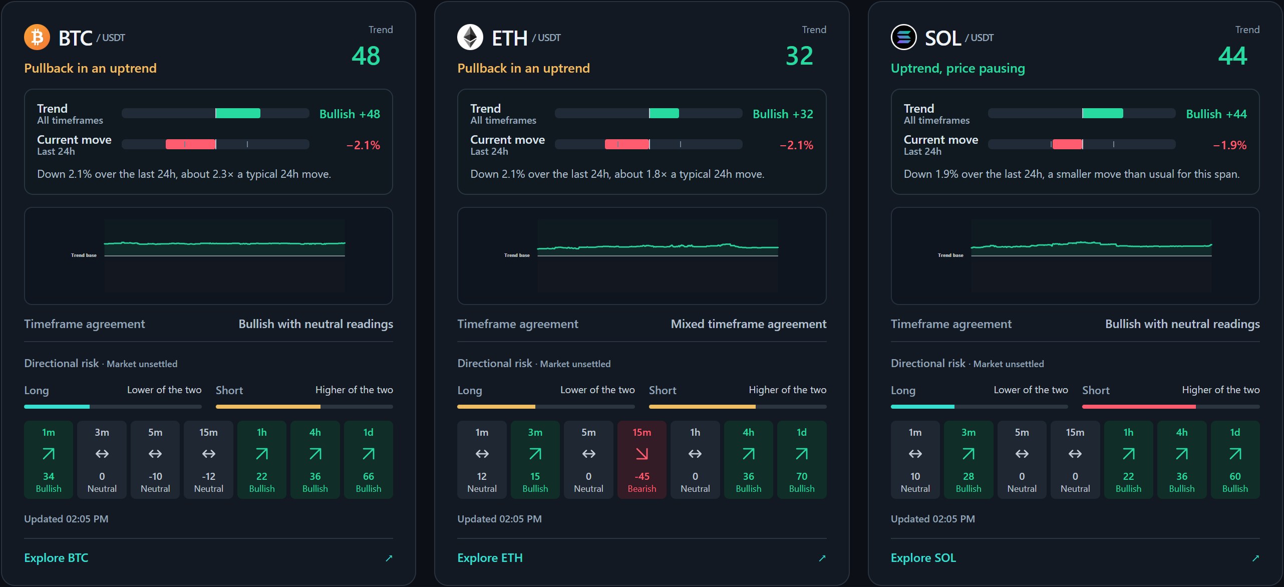1284x587 pixels.
Task: Select BTC 4h bullish tile showing 36
Action: click(x=315, y=460)
